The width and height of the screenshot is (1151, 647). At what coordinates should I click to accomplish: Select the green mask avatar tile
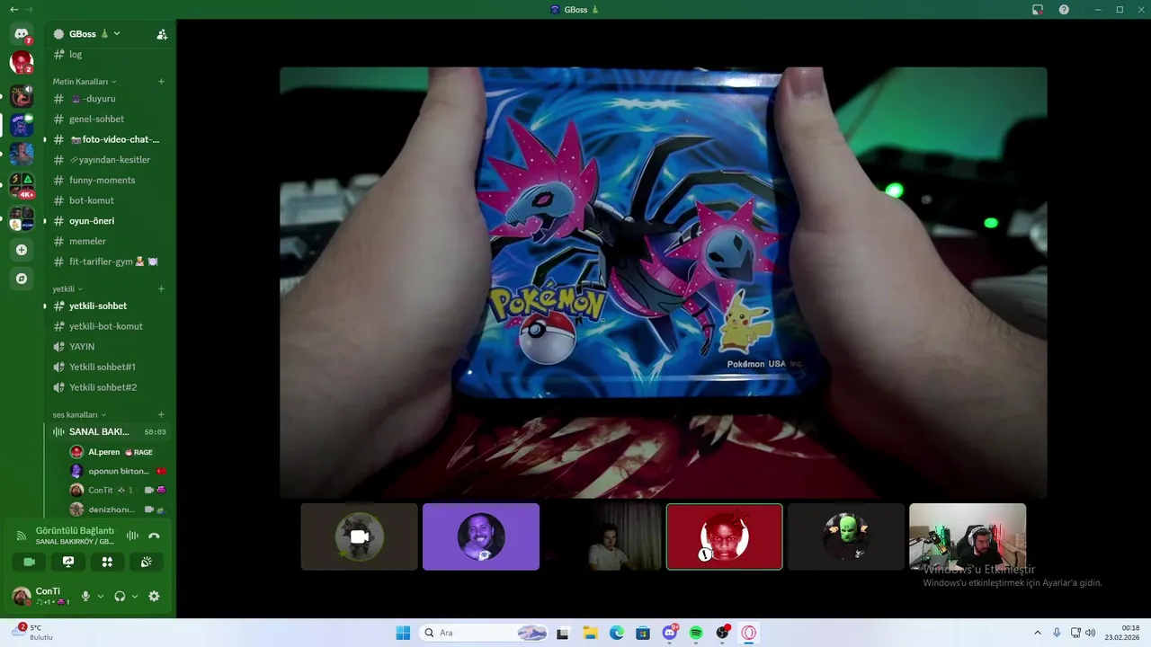[846, 536]
